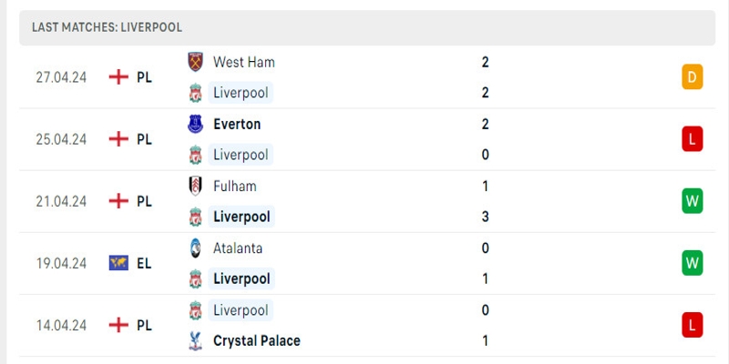Click the Fulham club crest
Screen dimensions: 729x364
point(195,186)
